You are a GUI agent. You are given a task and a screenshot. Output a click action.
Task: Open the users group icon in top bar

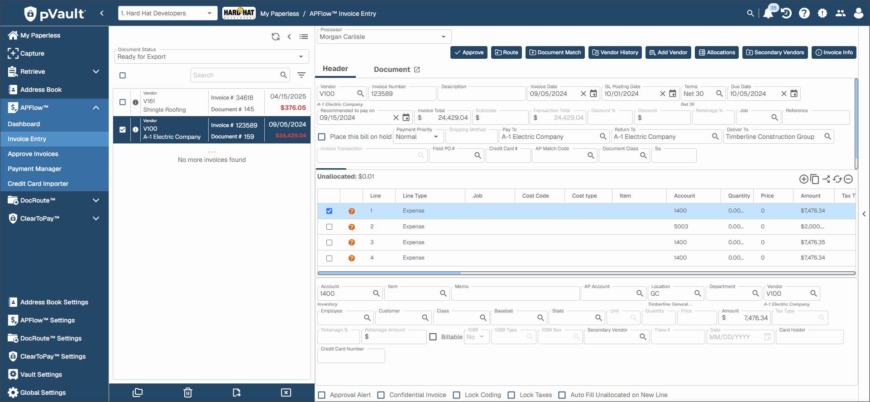pyautogui.click(x=841, y=14)
